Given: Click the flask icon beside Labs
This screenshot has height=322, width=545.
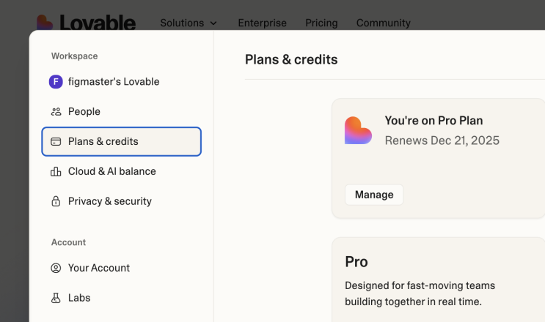Looking at the screenshot, I should point(56,298).
